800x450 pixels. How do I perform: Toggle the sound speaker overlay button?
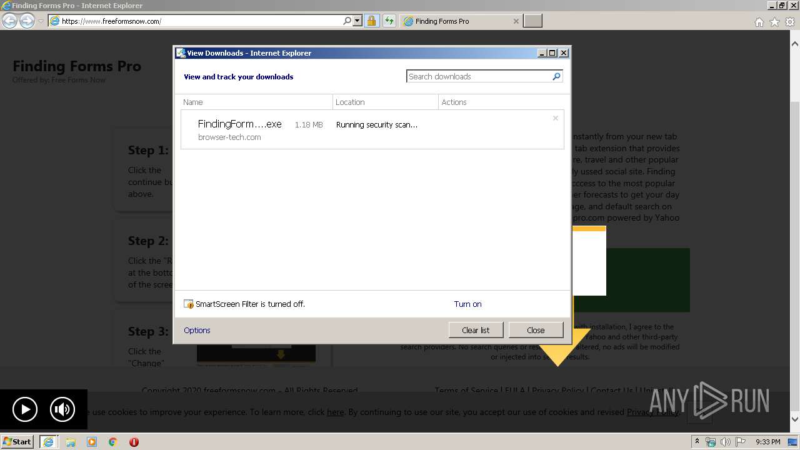tap(62, 409)
